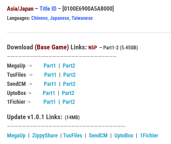Click the TusFiles host label in base list

tap(16, 75)
